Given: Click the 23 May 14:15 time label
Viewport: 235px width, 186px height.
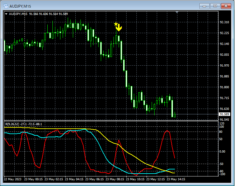Looking at the screenshot, I should [176, 179].
